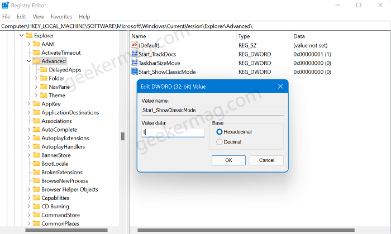Click the tree pane vertical scrollbar thumb
This screenshot has height=234, width=391.
click(123, 136)
